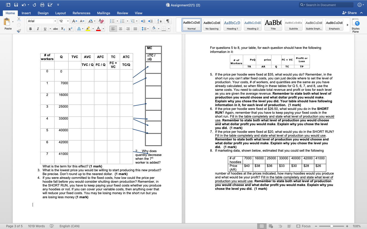The height and width of the screenshot is (229, 367).
Task: Justify the paragraph text
Action: coord(135,29)
